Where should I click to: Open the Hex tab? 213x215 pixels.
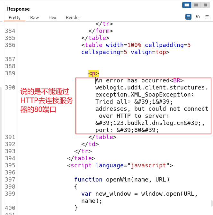click(52, 18)
